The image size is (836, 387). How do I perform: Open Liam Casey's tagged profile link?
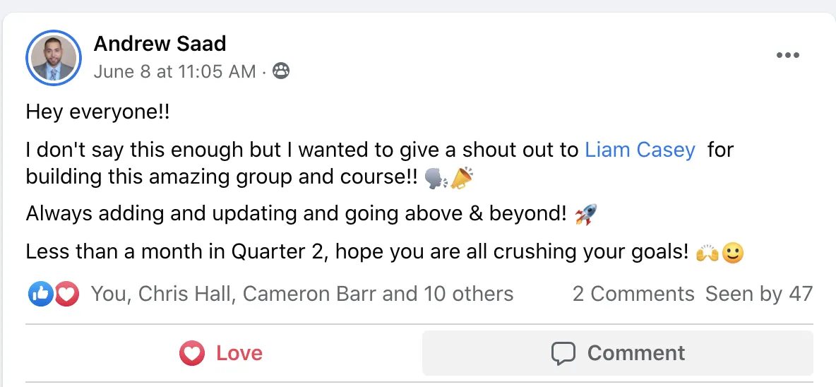[x=640, y=150]
